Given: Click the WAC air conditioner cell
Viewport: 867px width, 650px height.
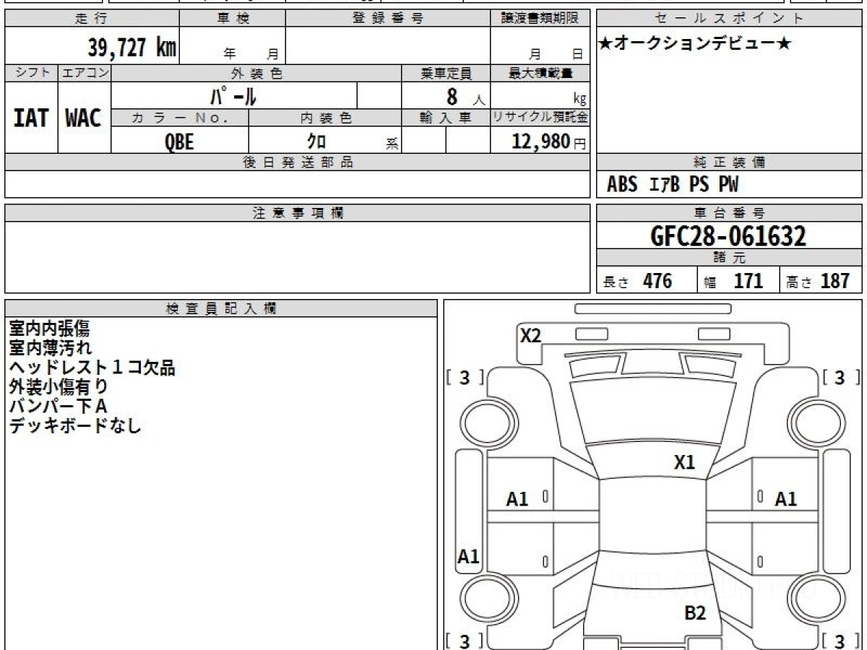Looking at the screenshot, I should (x=84, y=118).
